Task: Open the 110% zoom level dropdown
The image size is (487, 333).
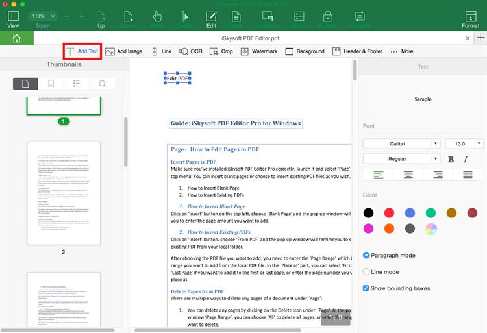Action: pyautogui.click(x=43, y=16)
